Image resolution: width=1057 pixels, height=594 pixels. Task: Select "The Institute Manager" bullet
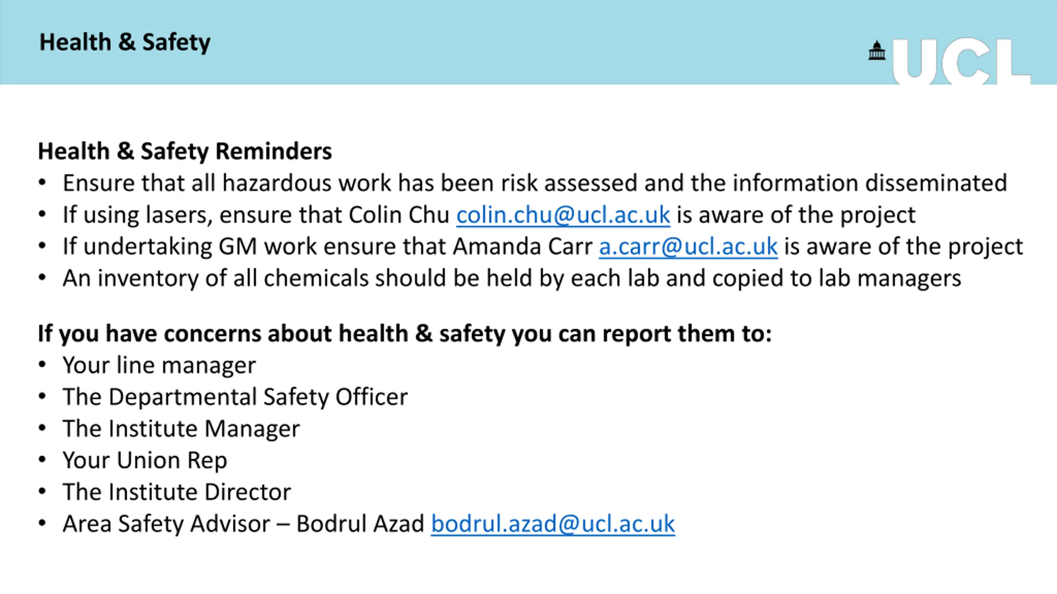click(x=181, y=429)
